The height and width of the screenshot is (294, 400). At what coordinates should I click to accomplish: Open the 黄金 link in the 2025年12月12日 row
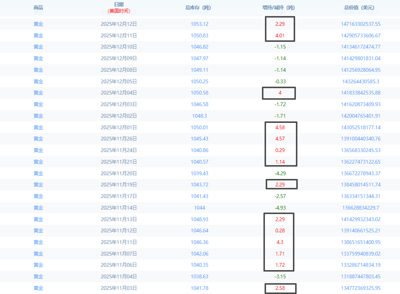pos(38,24)
